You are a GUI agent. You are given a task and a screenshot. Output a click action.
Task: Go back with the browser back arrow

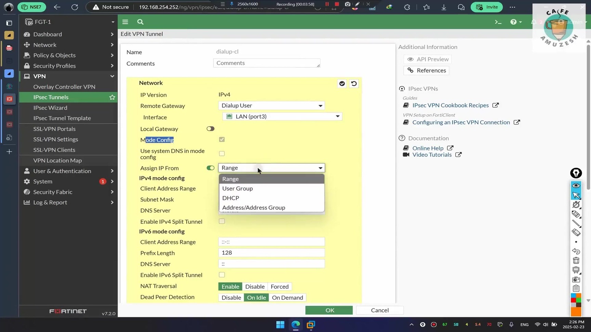pos(57,7)
